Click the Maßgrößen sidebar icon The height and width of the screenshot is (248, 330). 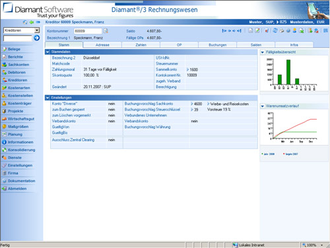(x=4, y=126)
